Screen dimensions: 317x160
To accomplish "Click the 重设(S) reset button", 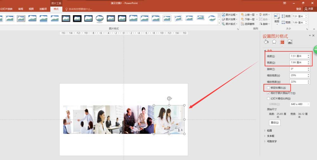I will coord(275,123).
